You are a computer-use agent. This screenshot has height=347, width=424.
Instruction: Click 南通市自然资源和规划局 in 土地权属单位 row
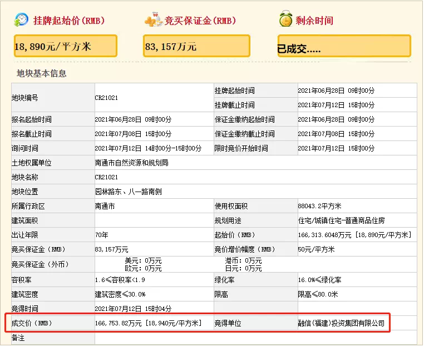132,163
